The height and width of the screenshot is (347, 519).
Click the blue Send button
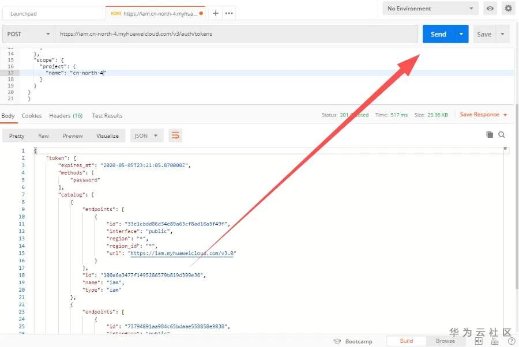pos(438,34)
